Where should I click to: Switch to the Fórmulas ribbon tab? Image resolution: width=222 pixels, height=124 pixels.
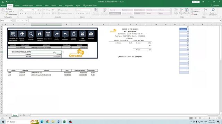point(39,6)
